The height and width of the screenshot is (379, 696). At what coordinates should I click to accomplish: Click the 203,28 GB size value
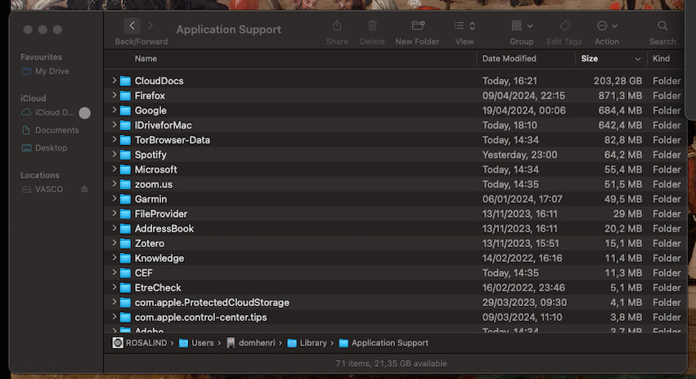click(617, 81)
